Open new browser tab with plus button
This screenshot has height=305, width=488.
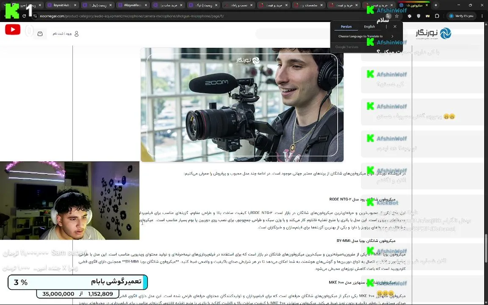[436, 5]
